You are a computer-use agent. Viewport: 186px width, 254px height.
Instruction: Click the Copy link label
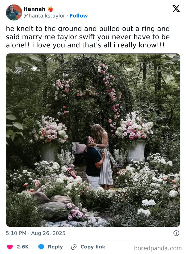click(93, 247)
